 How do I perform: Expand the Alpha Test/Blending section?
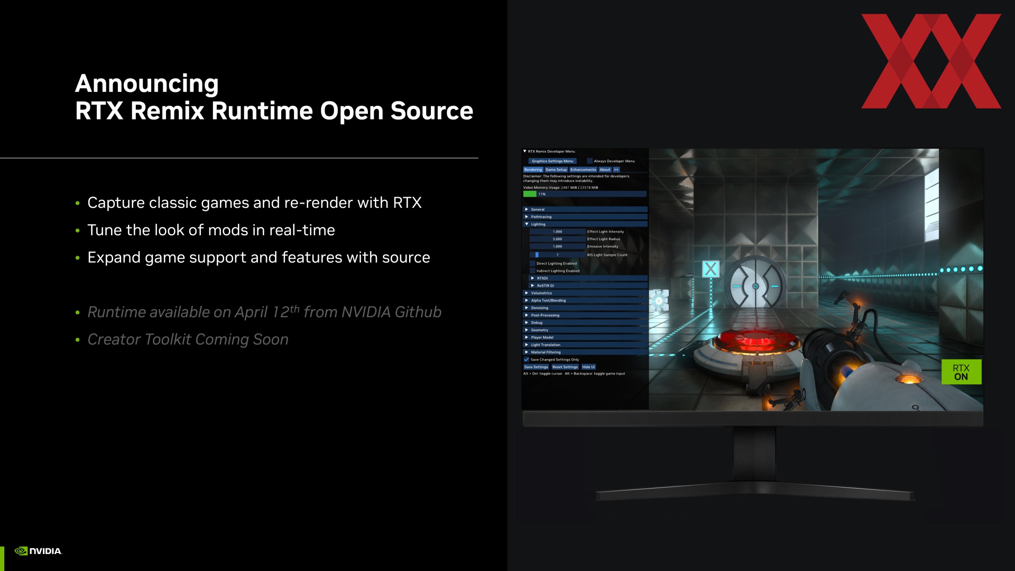point(585,300)
